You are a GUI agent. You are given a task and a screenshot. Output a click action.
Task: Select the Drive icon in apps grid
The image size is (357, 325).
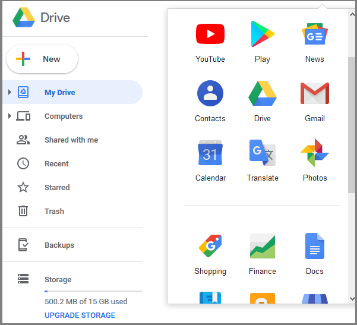coord(263,93)
